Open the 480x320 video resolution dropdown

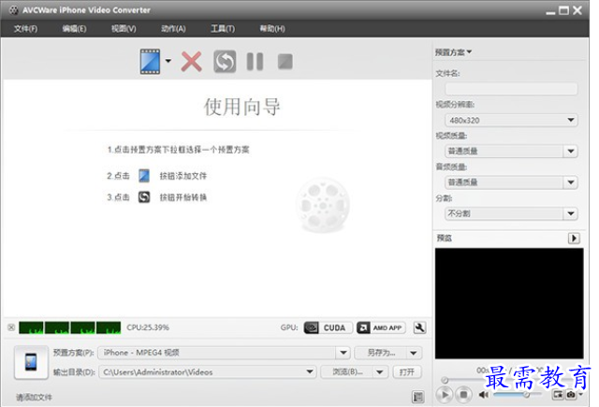click(511, 120)
